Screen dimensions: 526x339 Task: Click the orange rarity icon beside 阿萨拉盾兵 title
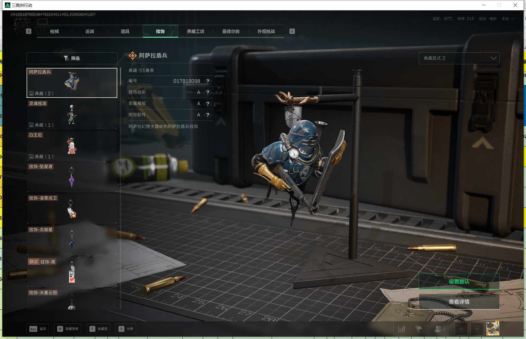(132, 56)
